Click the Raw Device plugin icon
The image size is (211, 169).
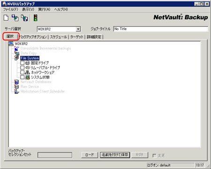16,86
